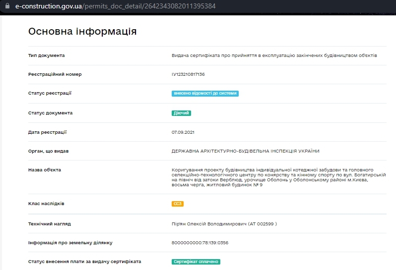
Task: Click the e-construction.gov.ua URL in address bar
Action: pos(116,6)
